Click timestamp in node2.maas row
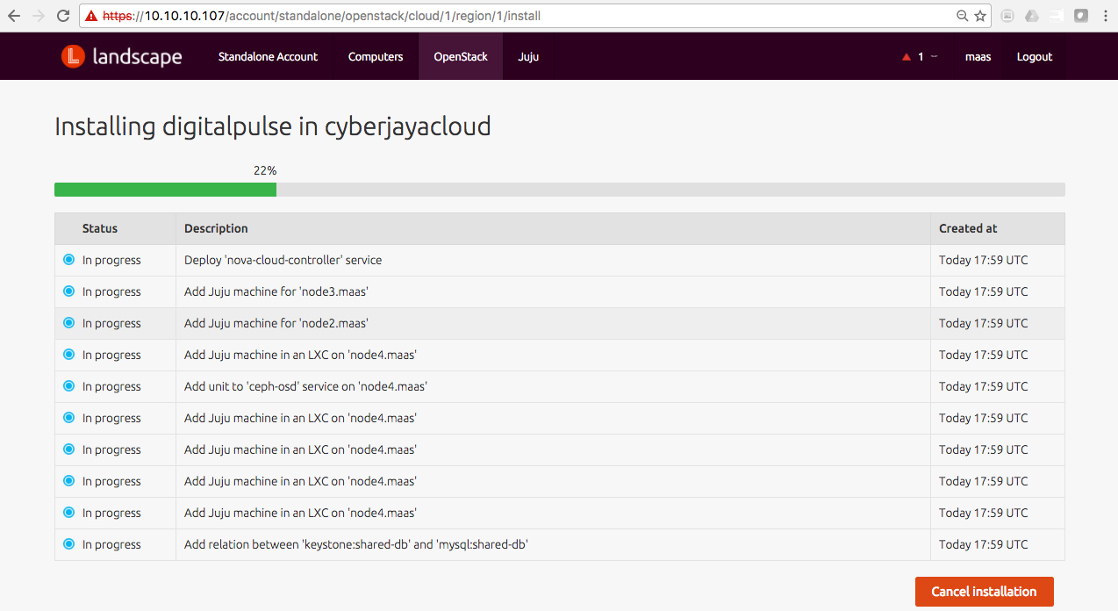This screenshot has width=1118, height=611. click(983, 323)
